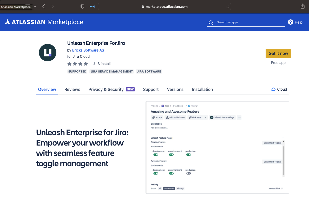Expand the Atlassian Marketplace tab dropdown arrow
This screenshot has width=309, height=202.
click(35, 7)
